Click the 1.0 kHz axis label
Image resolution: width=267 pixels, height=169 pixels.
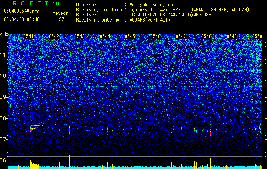click(x=4, y=76)
